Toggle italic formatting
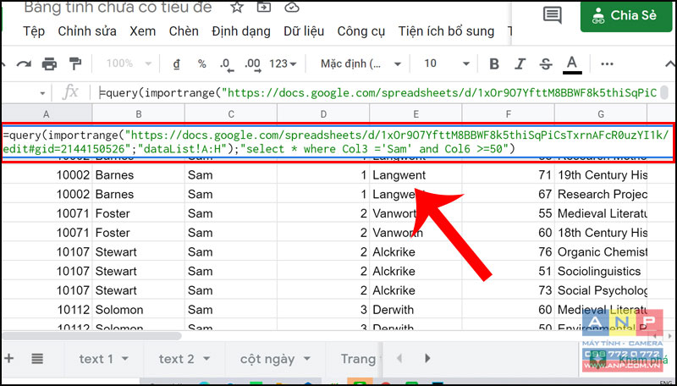Screen dimensions: 677x386 point(520,63)
